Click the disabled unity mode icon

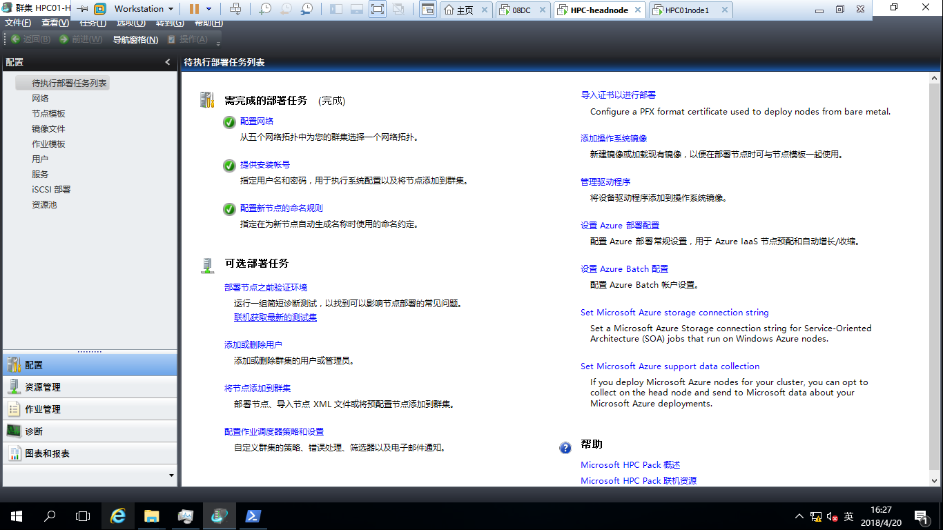pos(398,9)
